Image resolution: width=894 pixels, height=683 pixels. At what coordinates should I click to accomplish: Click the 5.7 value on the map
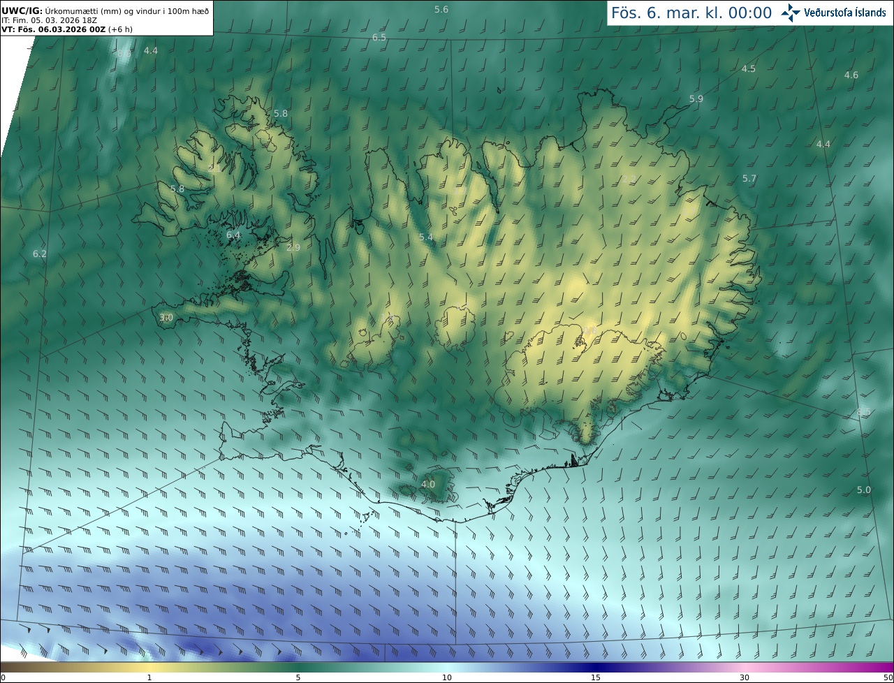749,179
